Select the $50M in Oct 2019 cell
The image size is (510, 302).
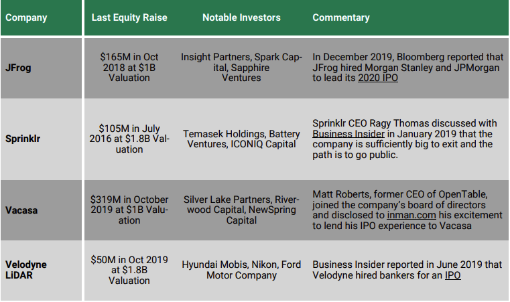point(129,270)
